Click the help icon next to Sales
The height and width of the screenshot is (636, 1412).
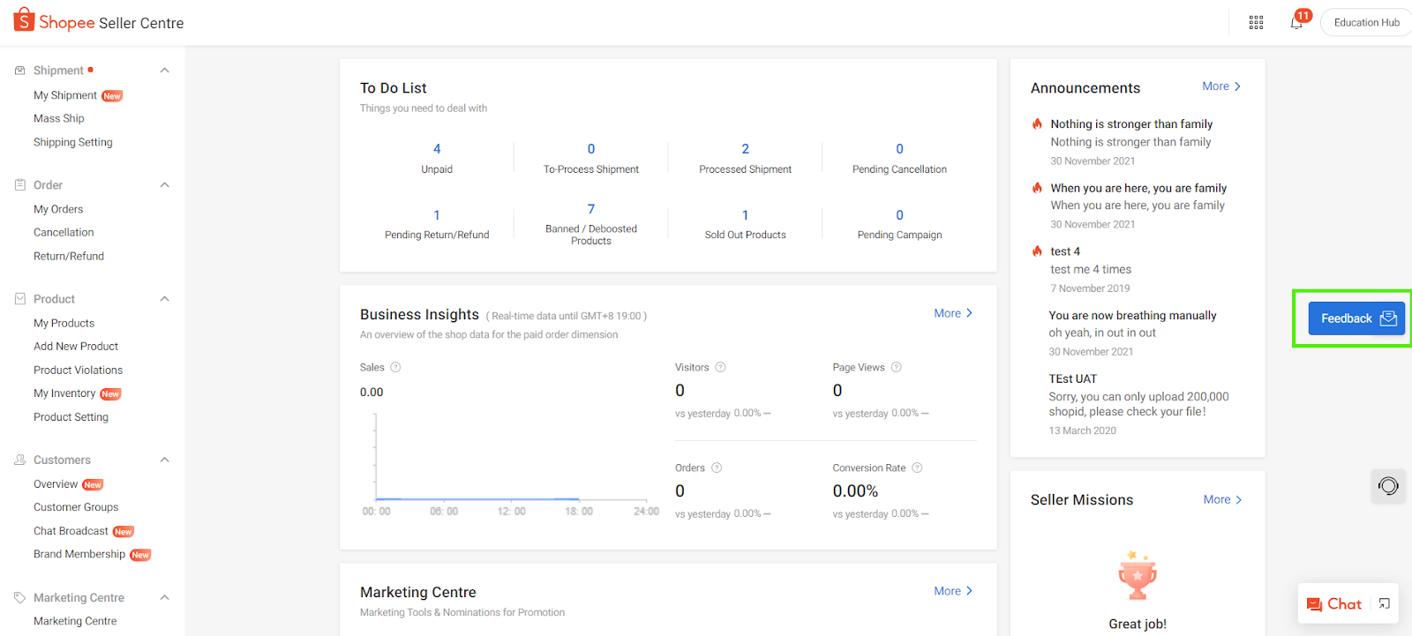[395, 367]
